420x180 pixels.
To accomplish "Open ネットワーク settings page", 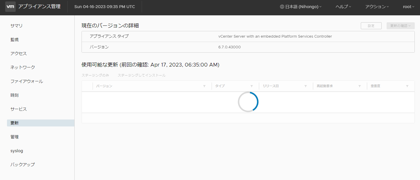I will [x=23, y=67].
